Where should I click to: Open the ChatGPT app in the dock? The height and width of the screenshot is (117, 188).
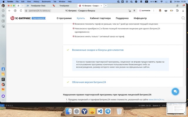[x=77, y=111]
